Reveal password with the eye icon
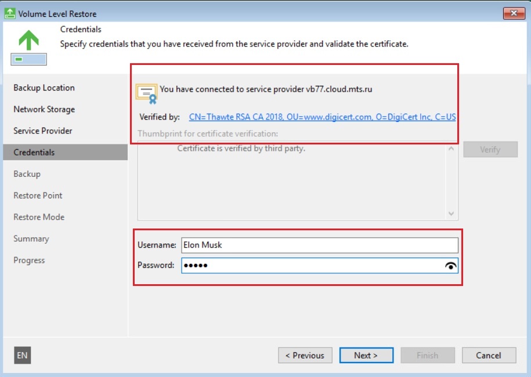The height and width of the screenshot is (377, 531). click(450, 266)
